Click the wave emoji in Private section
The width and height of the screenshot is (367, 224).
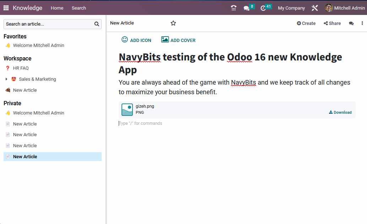[x=8, y=113]
